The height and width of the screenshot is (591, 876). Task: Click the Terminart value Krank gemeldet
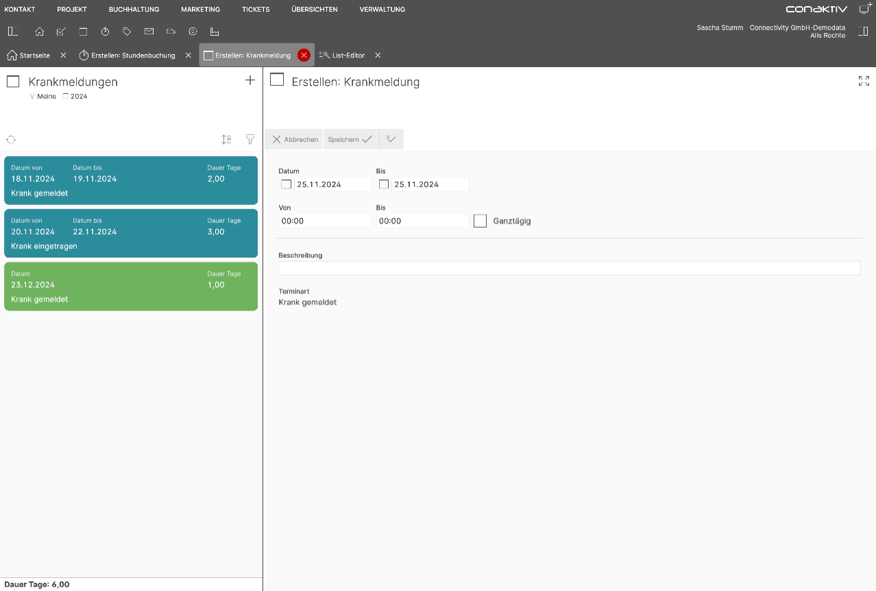pyautogui.click(x=308, y=302)
